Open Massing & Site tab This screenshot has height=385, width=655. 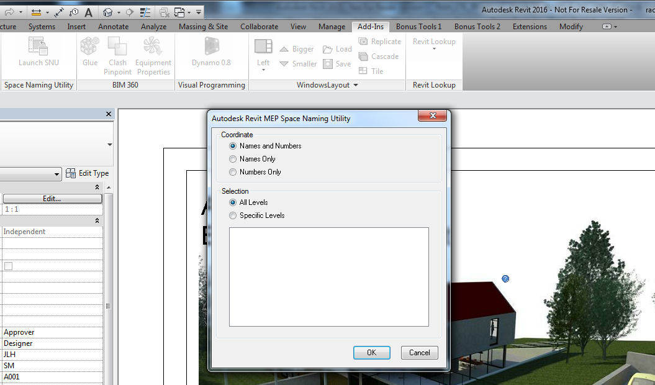coord(204,26)
